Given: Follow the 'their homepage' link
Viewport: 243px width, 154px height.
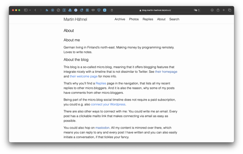Looking at the screenshot, I should (166, 72).
